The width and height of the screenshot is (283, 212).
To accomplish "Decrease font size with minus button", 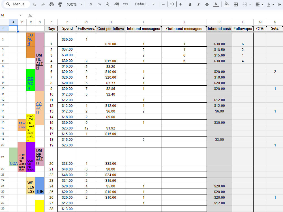I will click(x=163, y=4).
